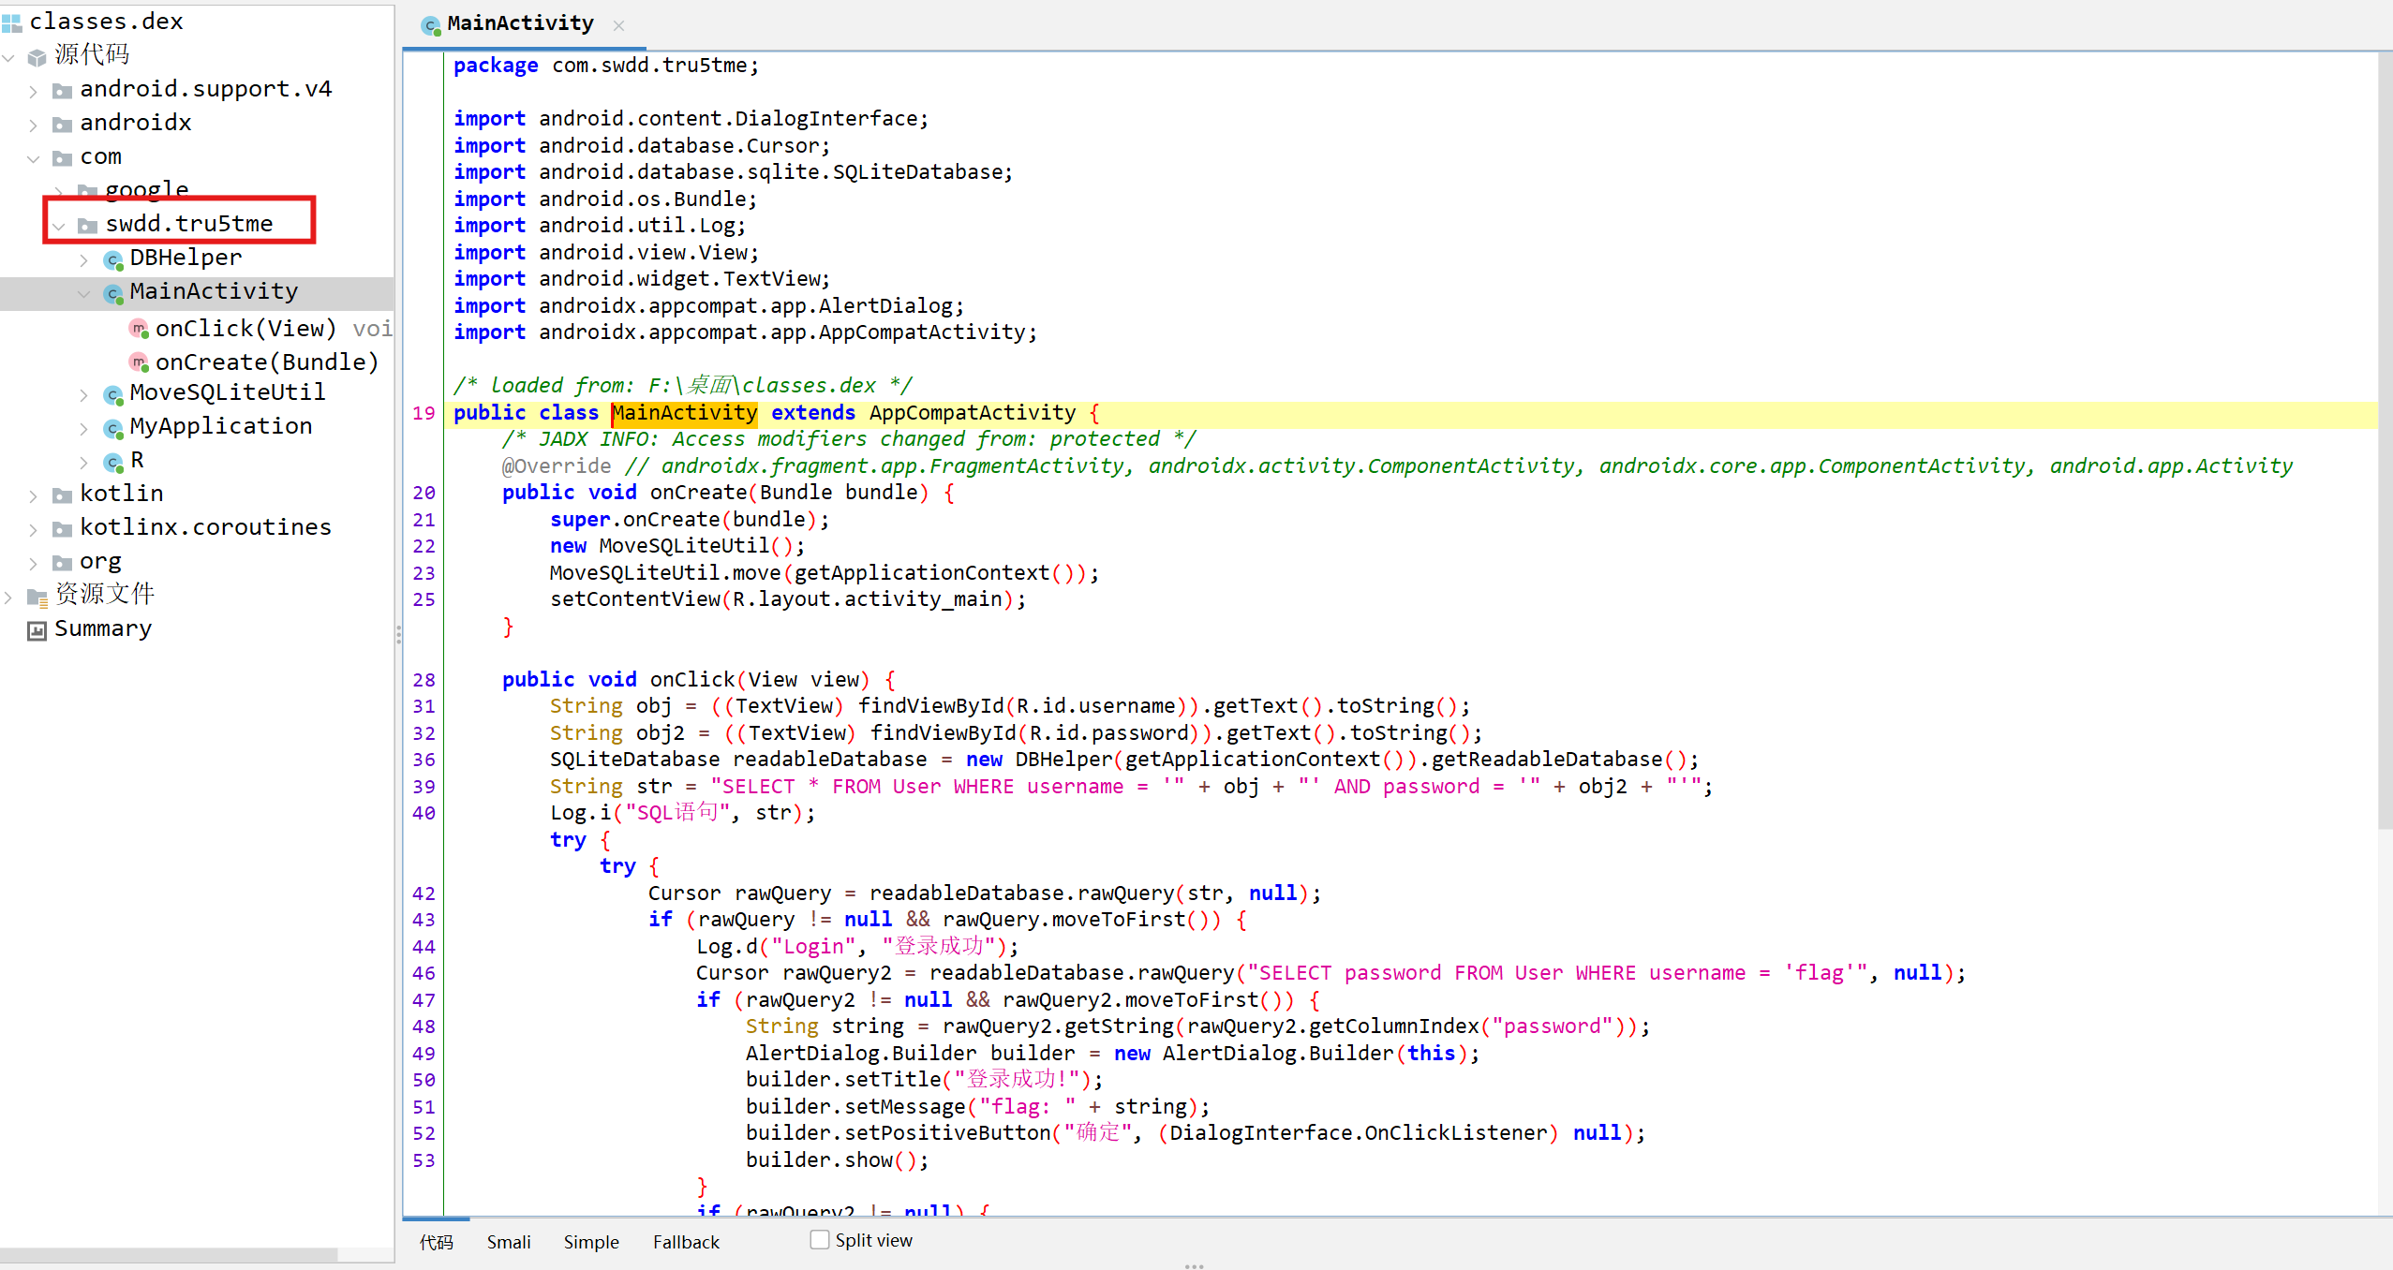Expand the 资源文件 resources node

8,597
